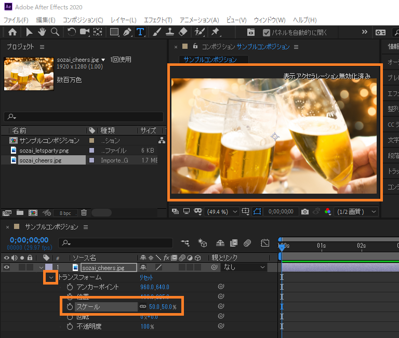399x338 pixels.
Task: Click the motion blur enable icon in timeline
Action: 247,243
